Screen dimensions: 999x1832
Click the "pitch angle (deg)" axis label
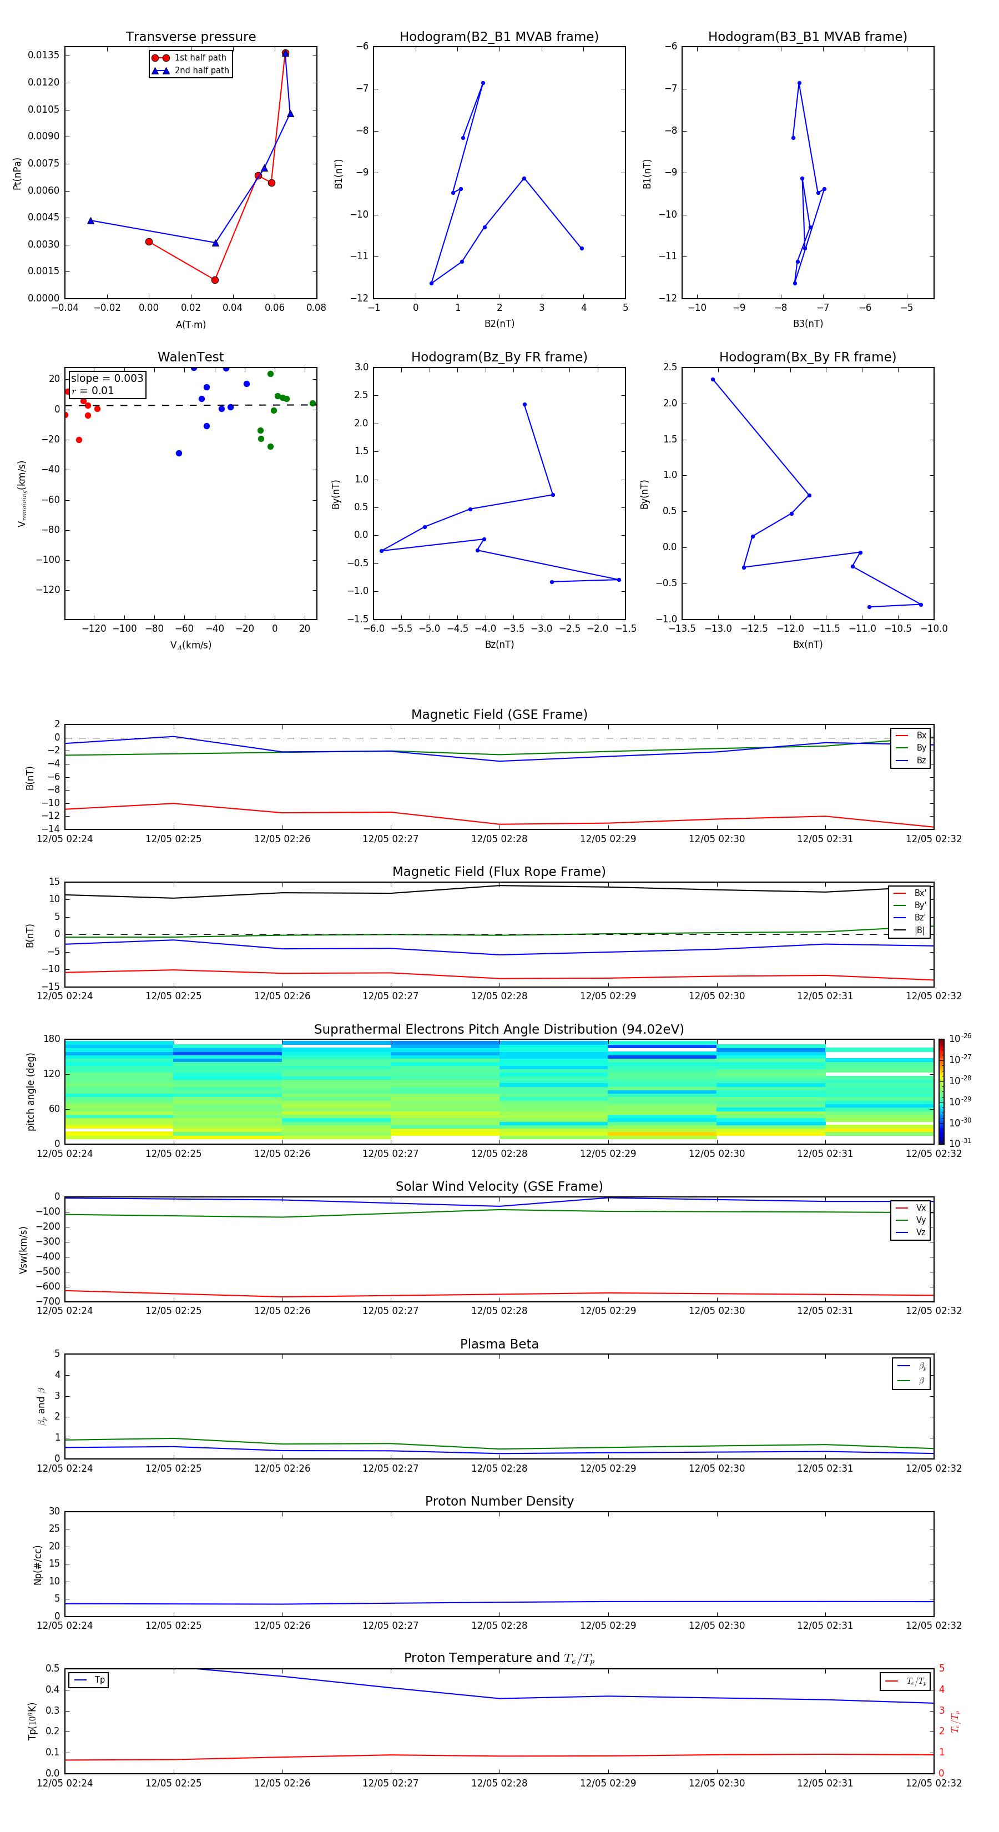pos(31,1091)
